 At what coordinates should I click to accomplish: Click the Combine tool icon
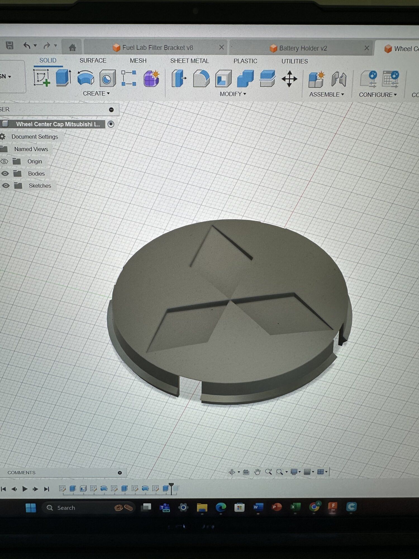click(x=246, y=79)
